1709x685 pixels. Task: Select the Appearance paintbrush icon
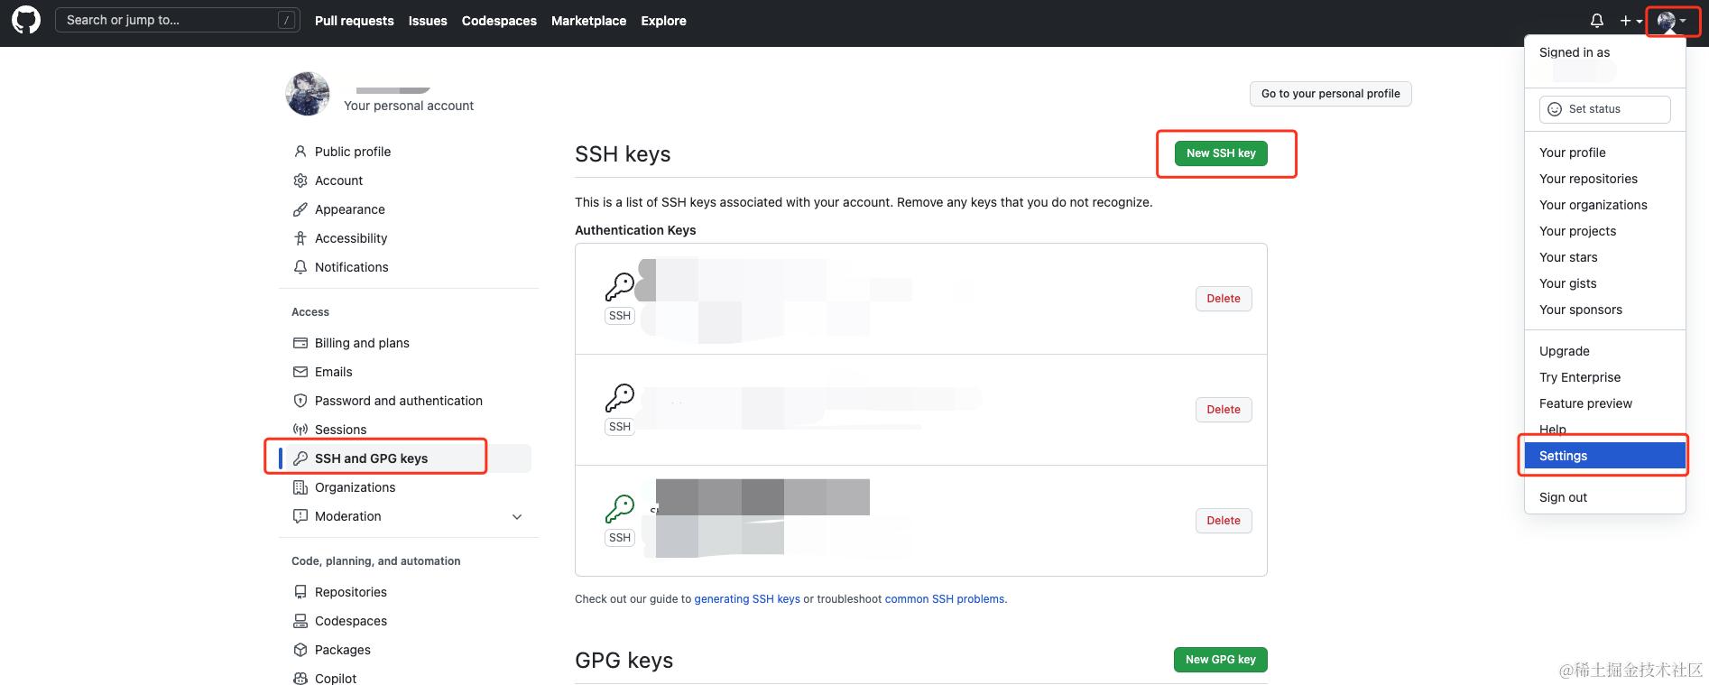click(300, 209)
